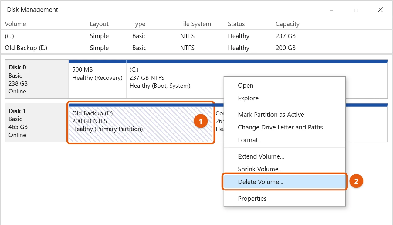Click the Disk 0 label box
Screen dimensions: 393x225
[37, 79]
